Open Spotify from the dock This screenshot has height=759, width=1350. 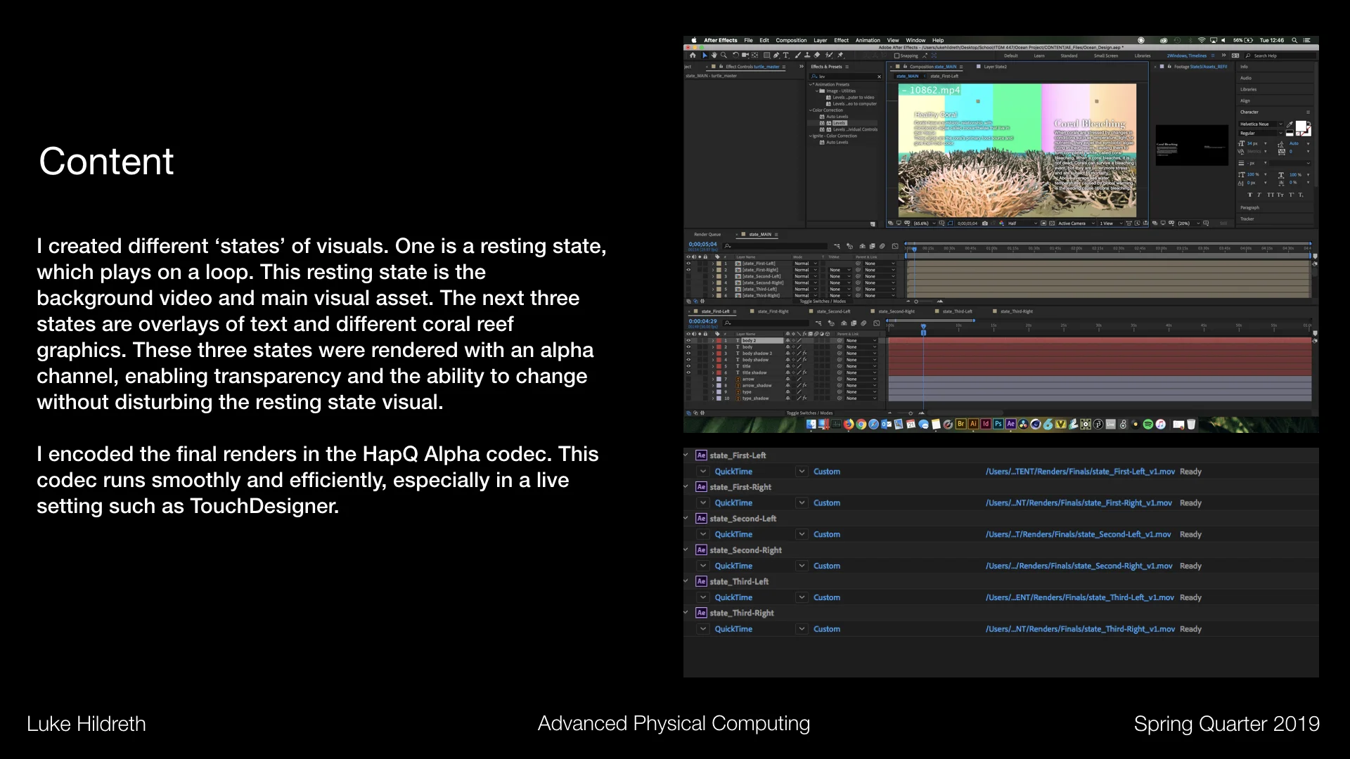[x=1148, y=424]
